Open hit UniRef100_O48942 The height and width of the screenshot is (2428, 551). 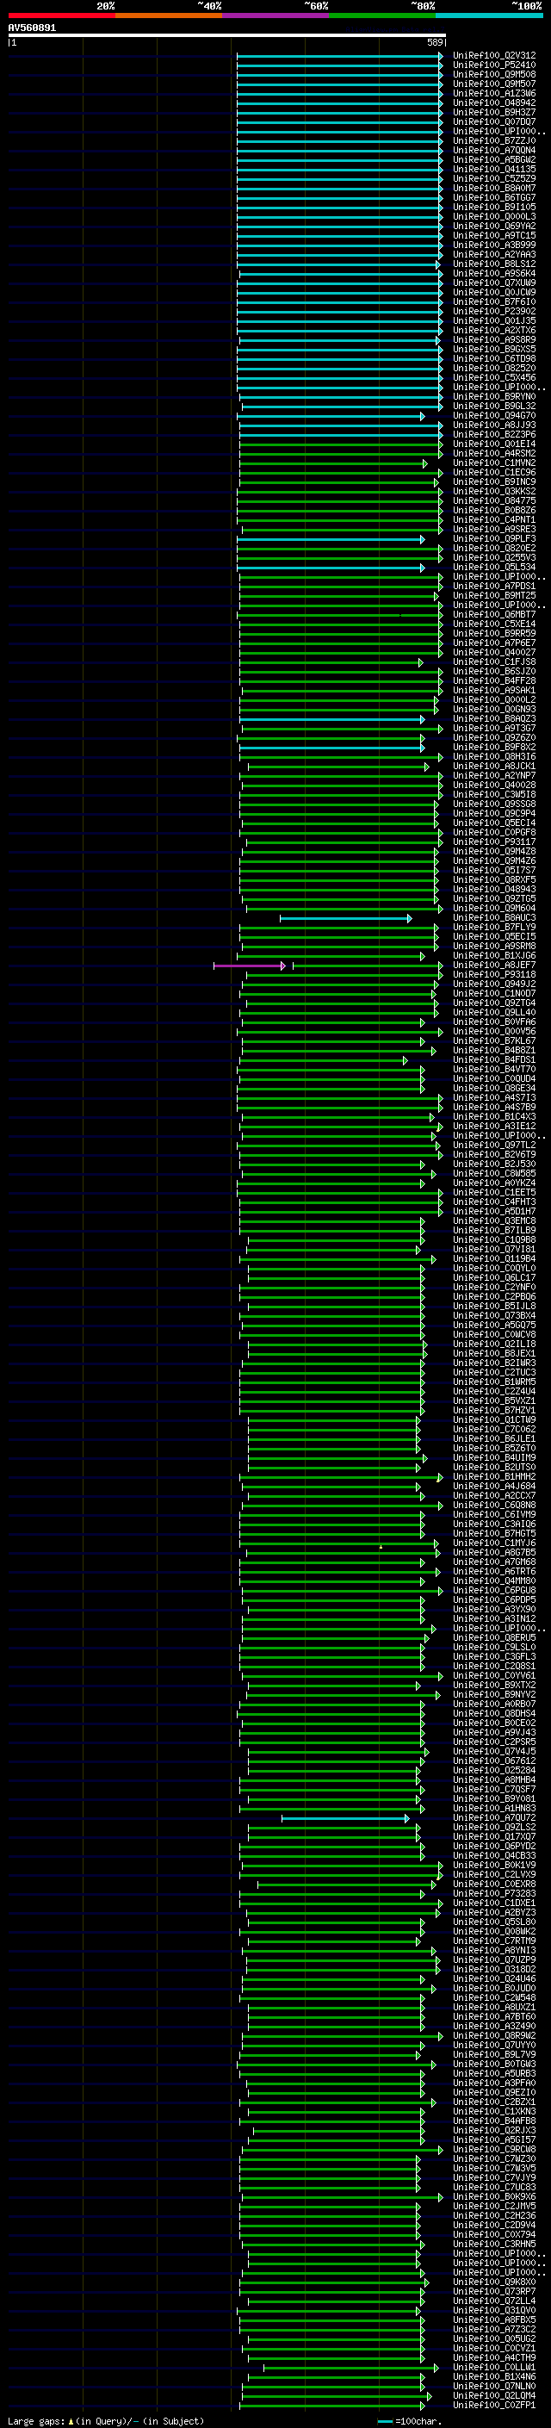[x=494, y=103]
